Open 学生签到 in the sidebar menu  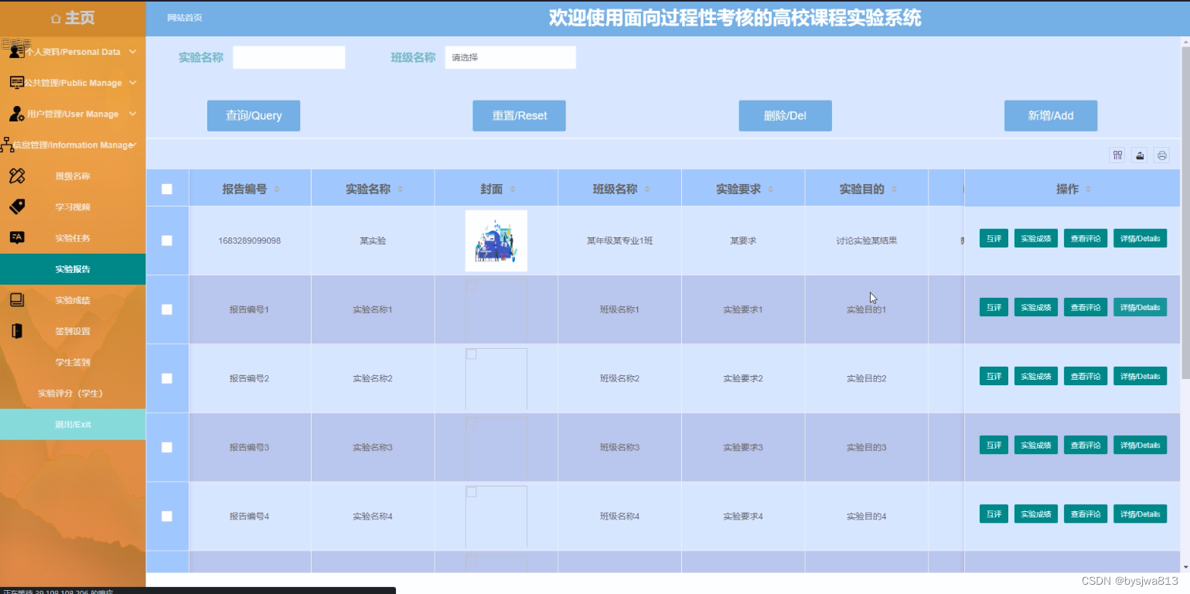[73, 362]
